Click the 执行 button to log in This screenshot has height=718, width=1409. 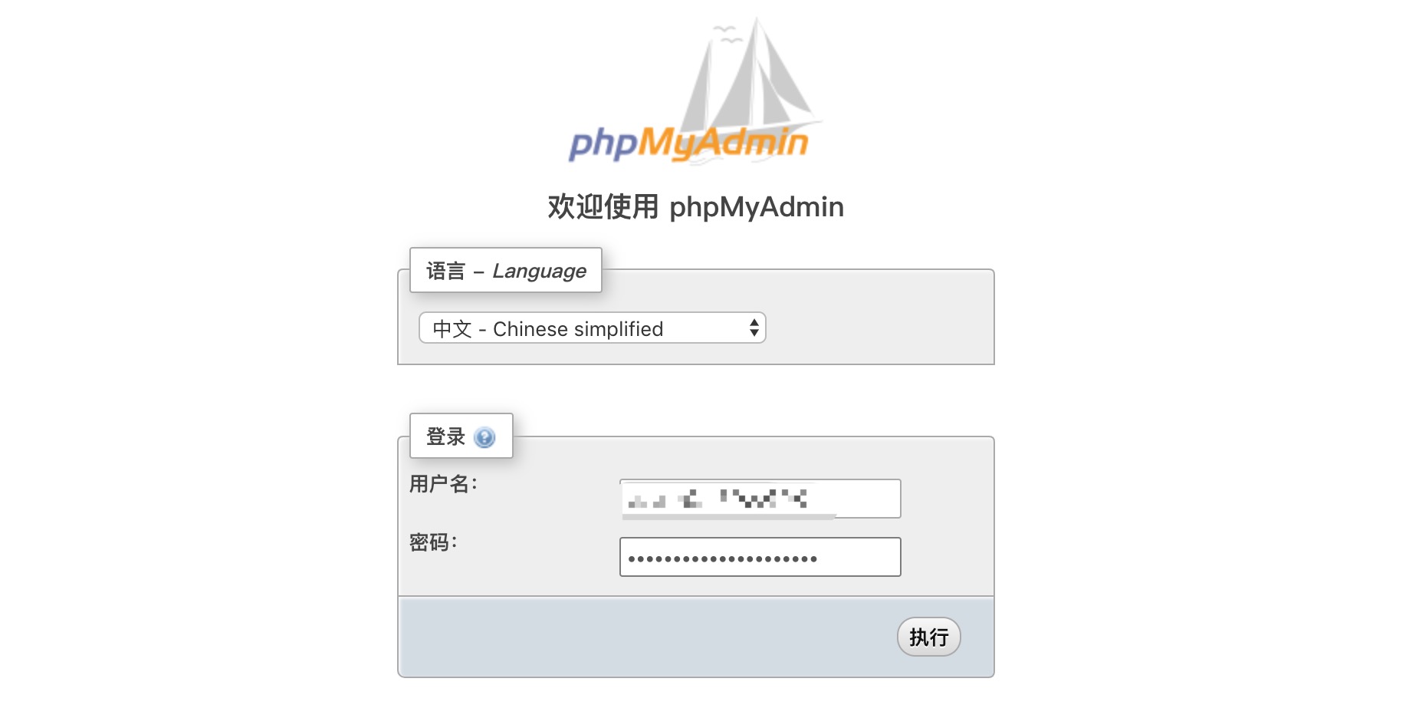928,637
